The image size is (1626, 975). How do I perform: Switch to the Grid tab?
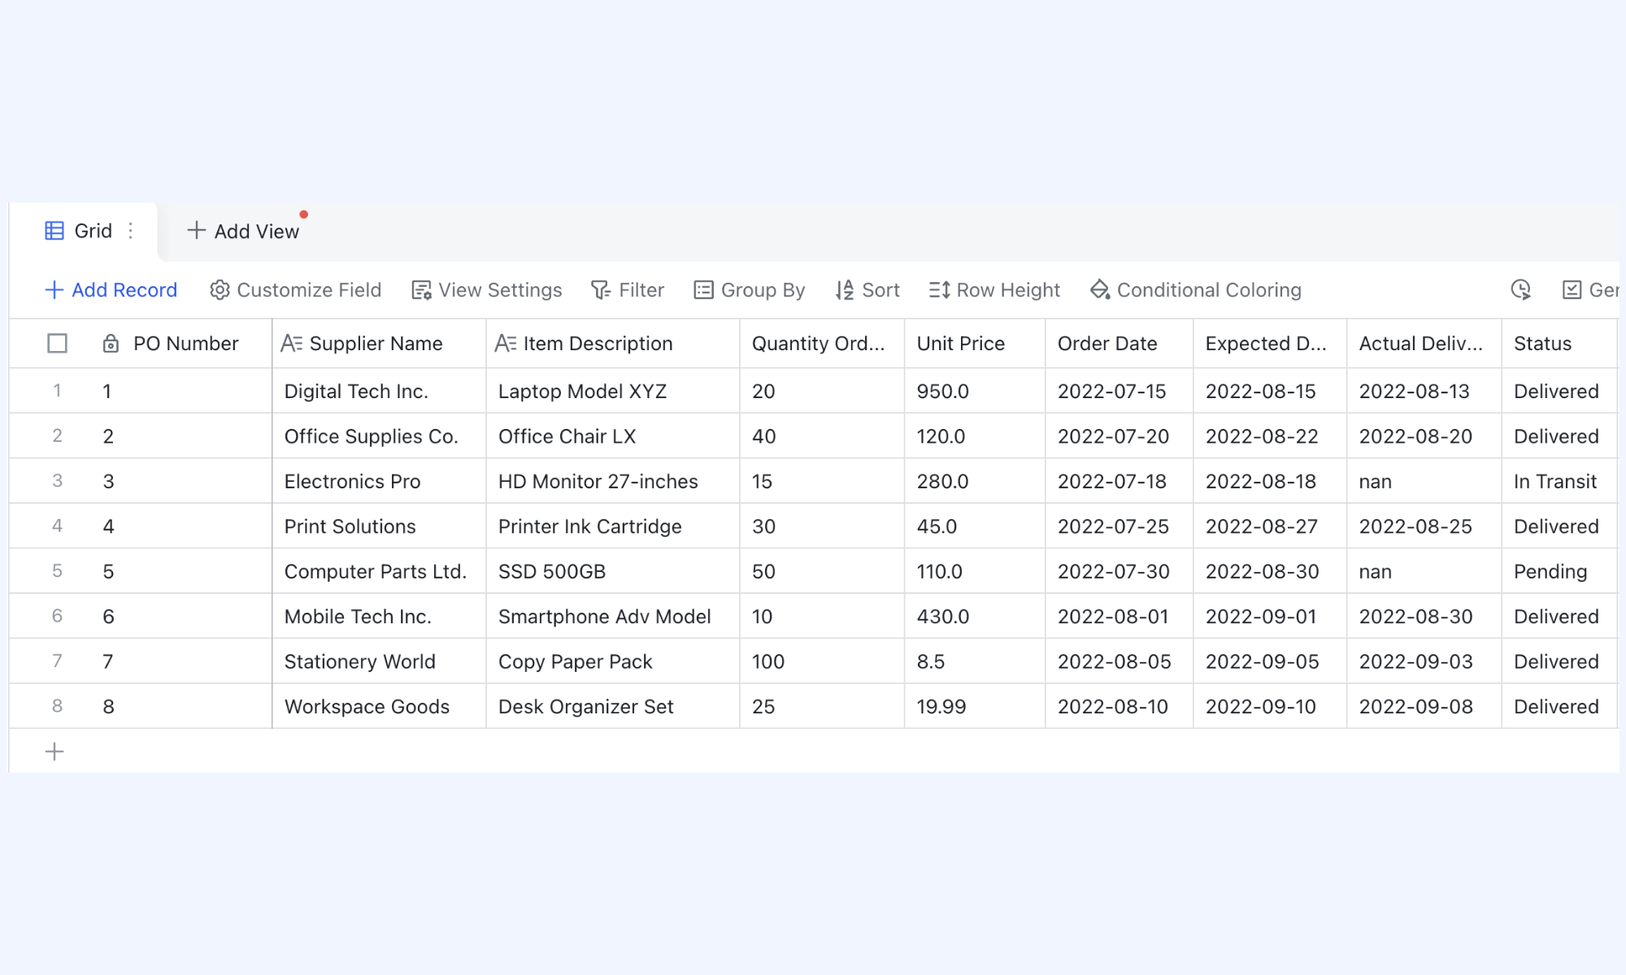pos(84,231)
